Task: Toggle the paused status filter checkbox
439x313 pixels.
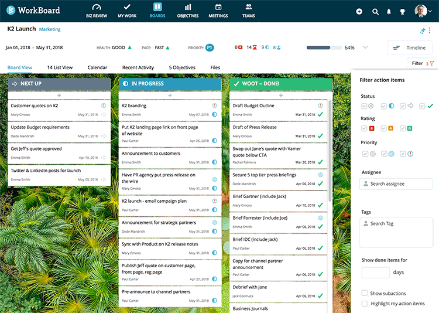Action: pos(364,106)
